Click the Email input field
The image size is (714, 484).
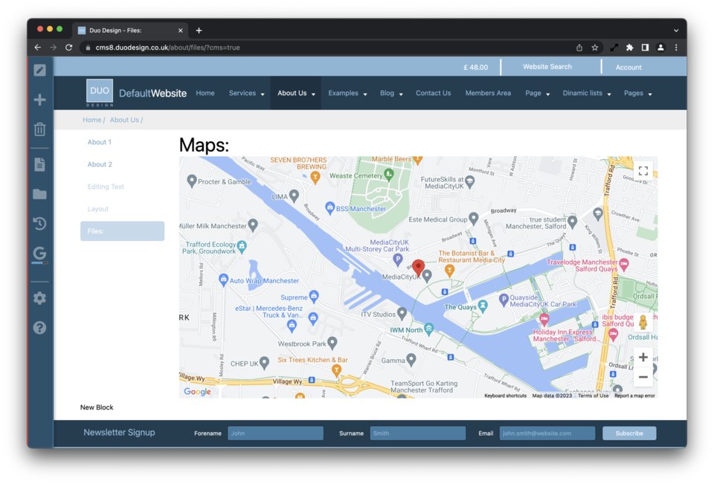[547, 433]
